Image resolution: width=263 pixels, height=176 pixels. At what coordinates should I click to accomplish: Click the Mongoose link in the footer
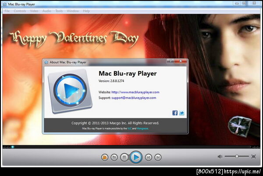click(x=142, y=128)
